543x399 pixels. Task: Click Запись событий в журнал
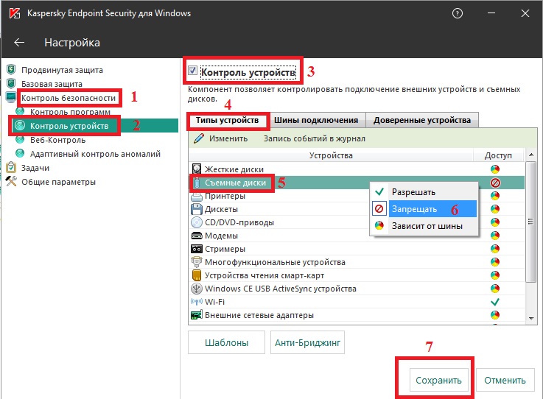315,138
